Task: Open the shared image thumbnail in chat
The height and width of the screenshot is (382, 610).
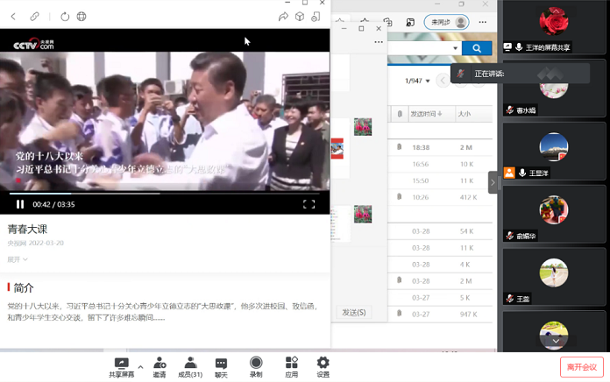Action: (x=337, y=149)
